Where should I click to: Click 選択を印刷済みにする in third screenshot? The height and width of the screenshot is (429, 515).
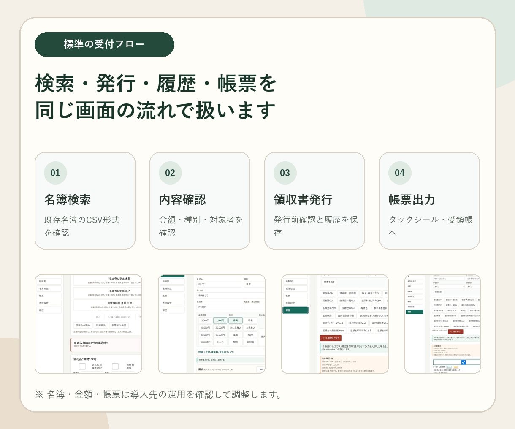(361, 331)
